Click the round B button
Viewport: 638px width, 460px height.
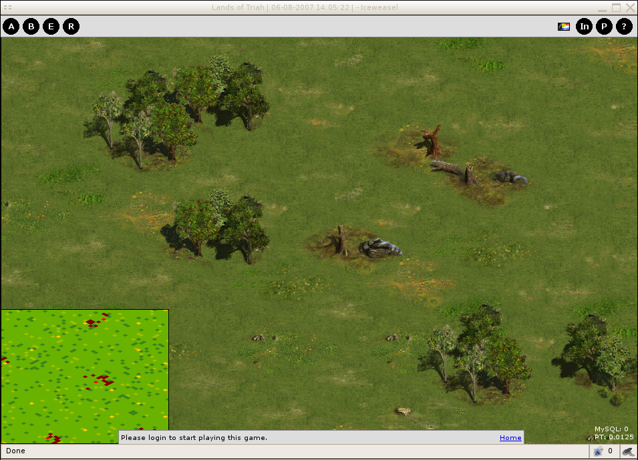click(31, 27)
